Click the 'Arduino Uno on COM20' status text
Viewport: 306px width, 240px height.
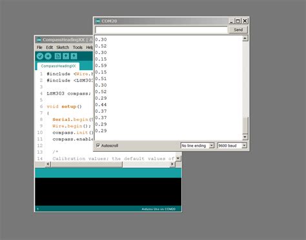[x=159, y=209]
